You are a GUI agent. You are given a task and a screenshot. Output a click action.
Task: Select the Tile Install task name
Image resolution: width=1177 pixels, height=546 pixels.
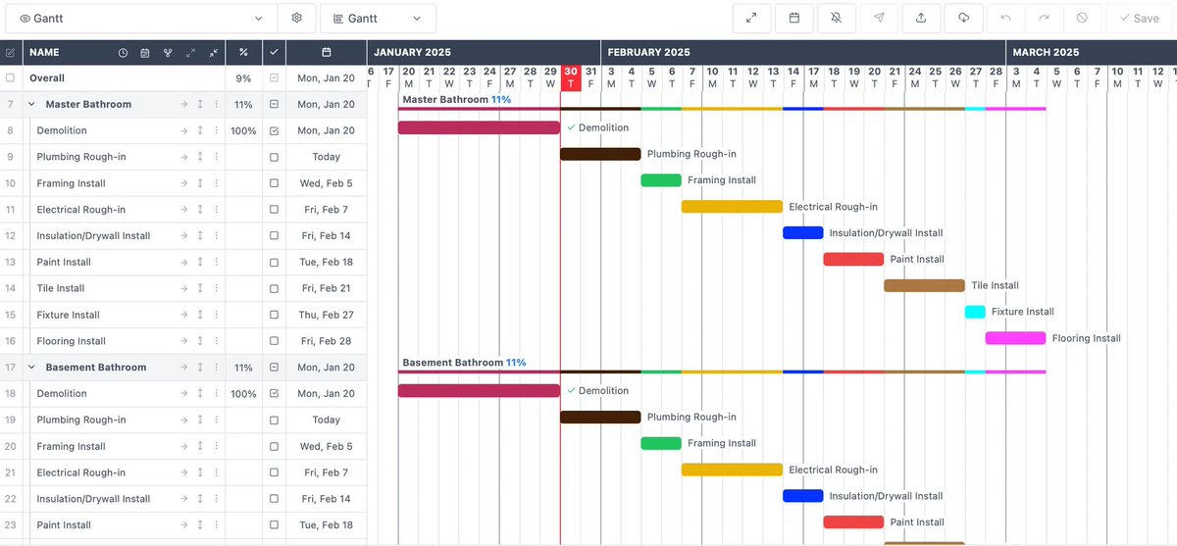point(61,288)
